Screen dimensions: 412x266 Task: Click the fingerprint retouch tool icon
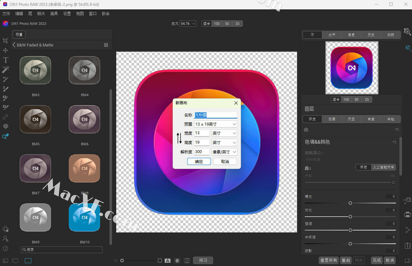pyautogui.click(x=5, y=126)
